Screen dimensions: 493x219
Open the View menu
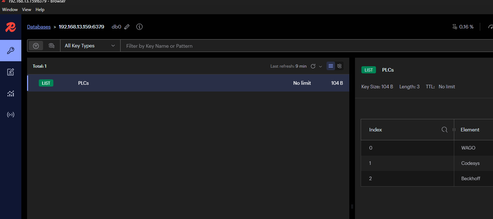27,10
